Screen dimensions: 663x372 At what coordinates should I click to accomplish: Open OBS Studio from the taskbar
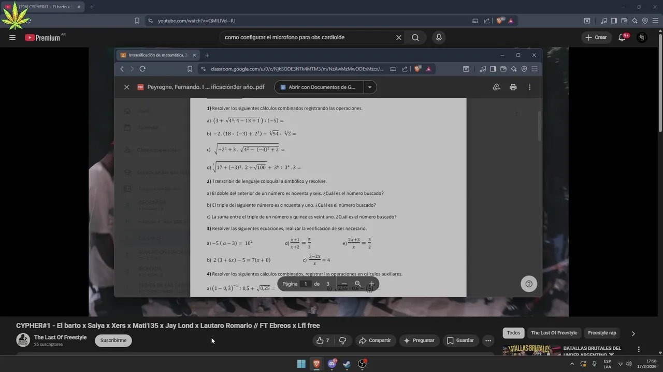point(362,364)
